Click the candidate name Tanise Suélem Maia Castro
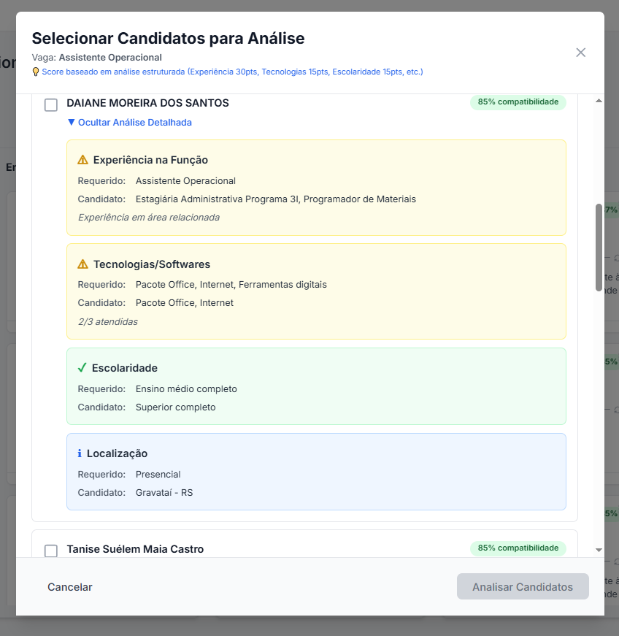Viewport: 619px width, 636px height. (135, 549)
